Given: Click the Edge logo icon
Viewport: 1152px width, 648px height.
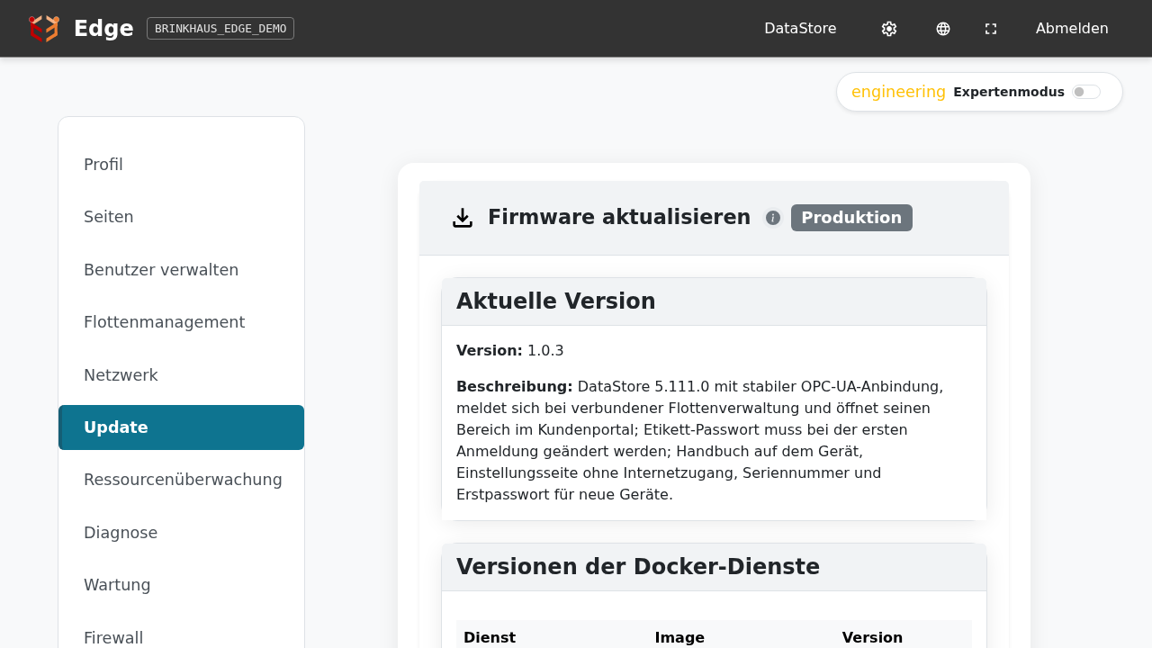Looking at the screenshot, I should pos(43,29).
